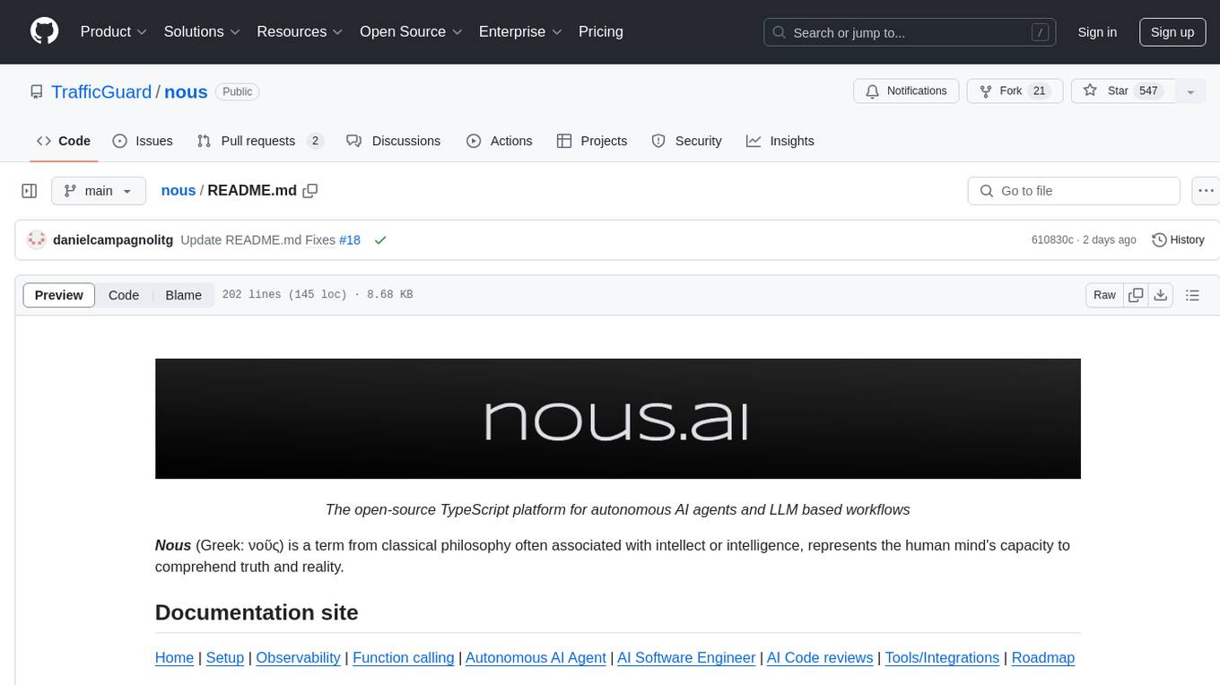The width and height of the screenshot is (1220, 685).
Task: Select the Blame view
Action: pyautogui.click(x=184, y=295)
